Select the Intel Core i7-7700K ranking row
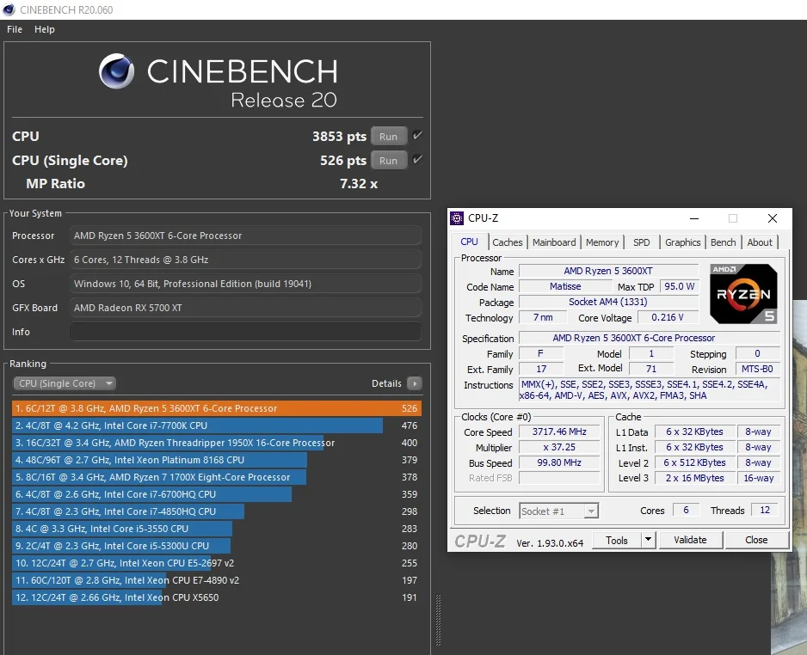This screenshot has width=807, height=655. [x=217, y=425]
